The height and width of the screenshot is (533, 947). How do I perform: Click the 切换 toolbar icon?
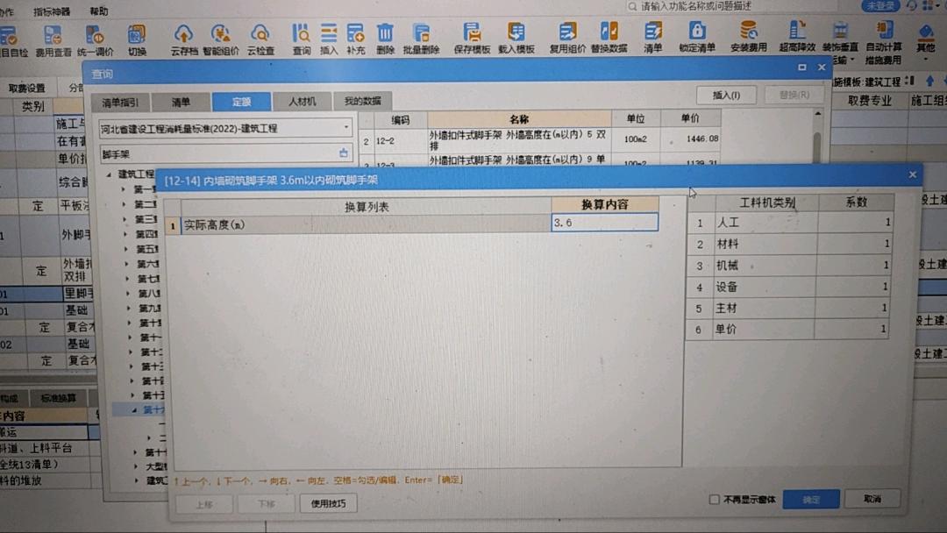[x=137, y=39]
